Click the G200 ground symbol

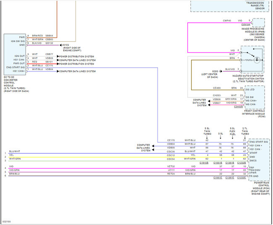221,71
